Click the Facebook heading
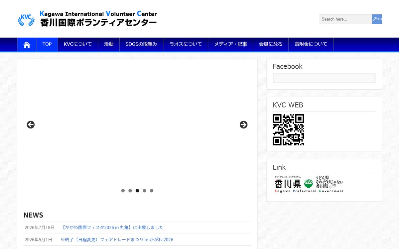Viewport: 399px width, 249px height. (x=288, y=66)
